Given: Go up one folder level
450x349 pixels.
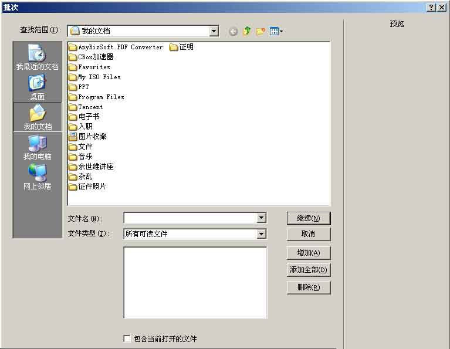Looking at the screenshot, I should tap(247, 31).
